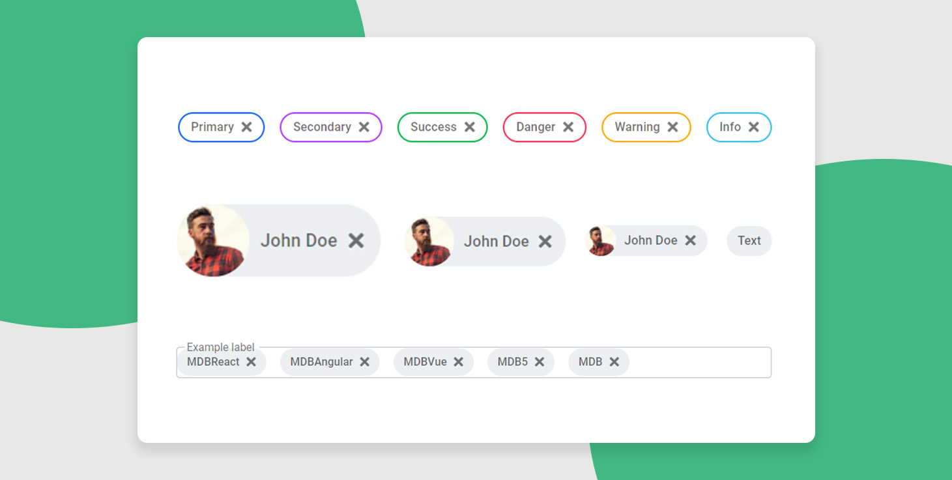Click the Primary chip label

pos(212,127)
